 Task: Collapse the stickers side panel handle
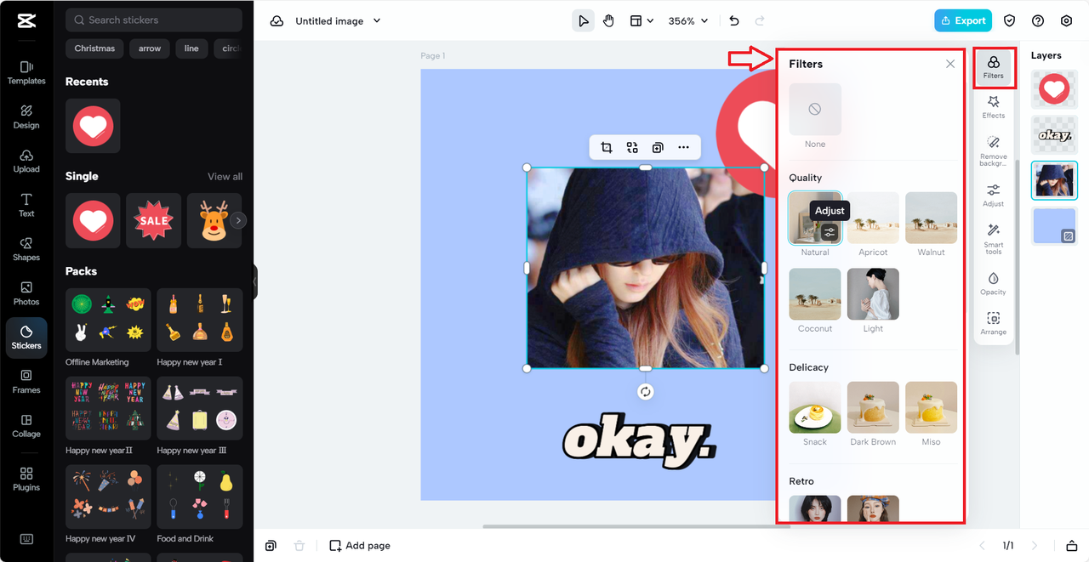[x=255, y=281]
